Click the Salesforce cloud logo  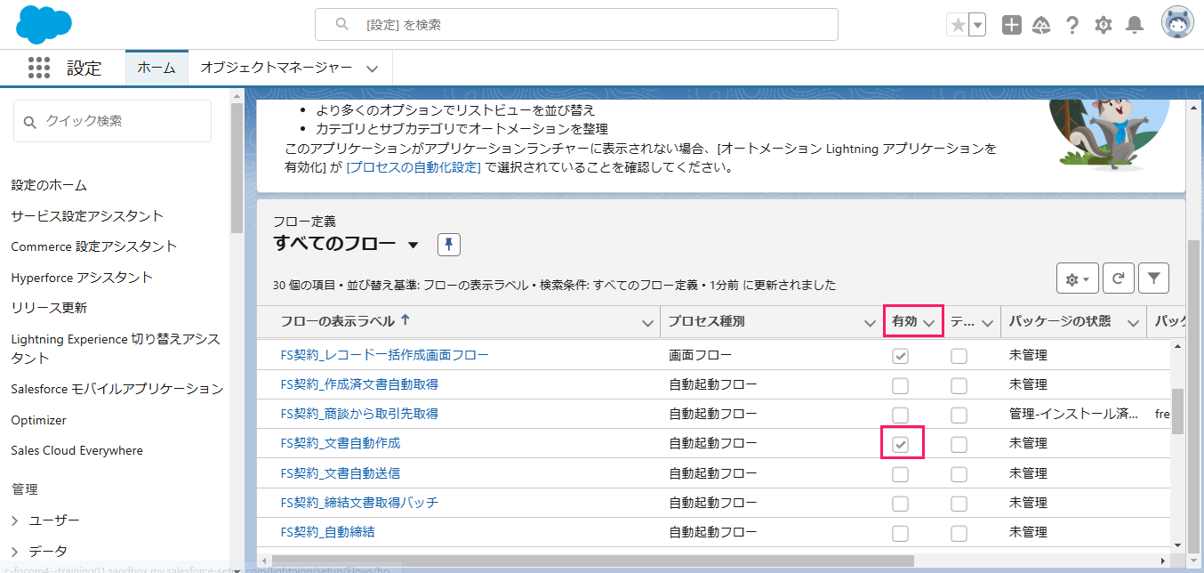coord(44,24)
